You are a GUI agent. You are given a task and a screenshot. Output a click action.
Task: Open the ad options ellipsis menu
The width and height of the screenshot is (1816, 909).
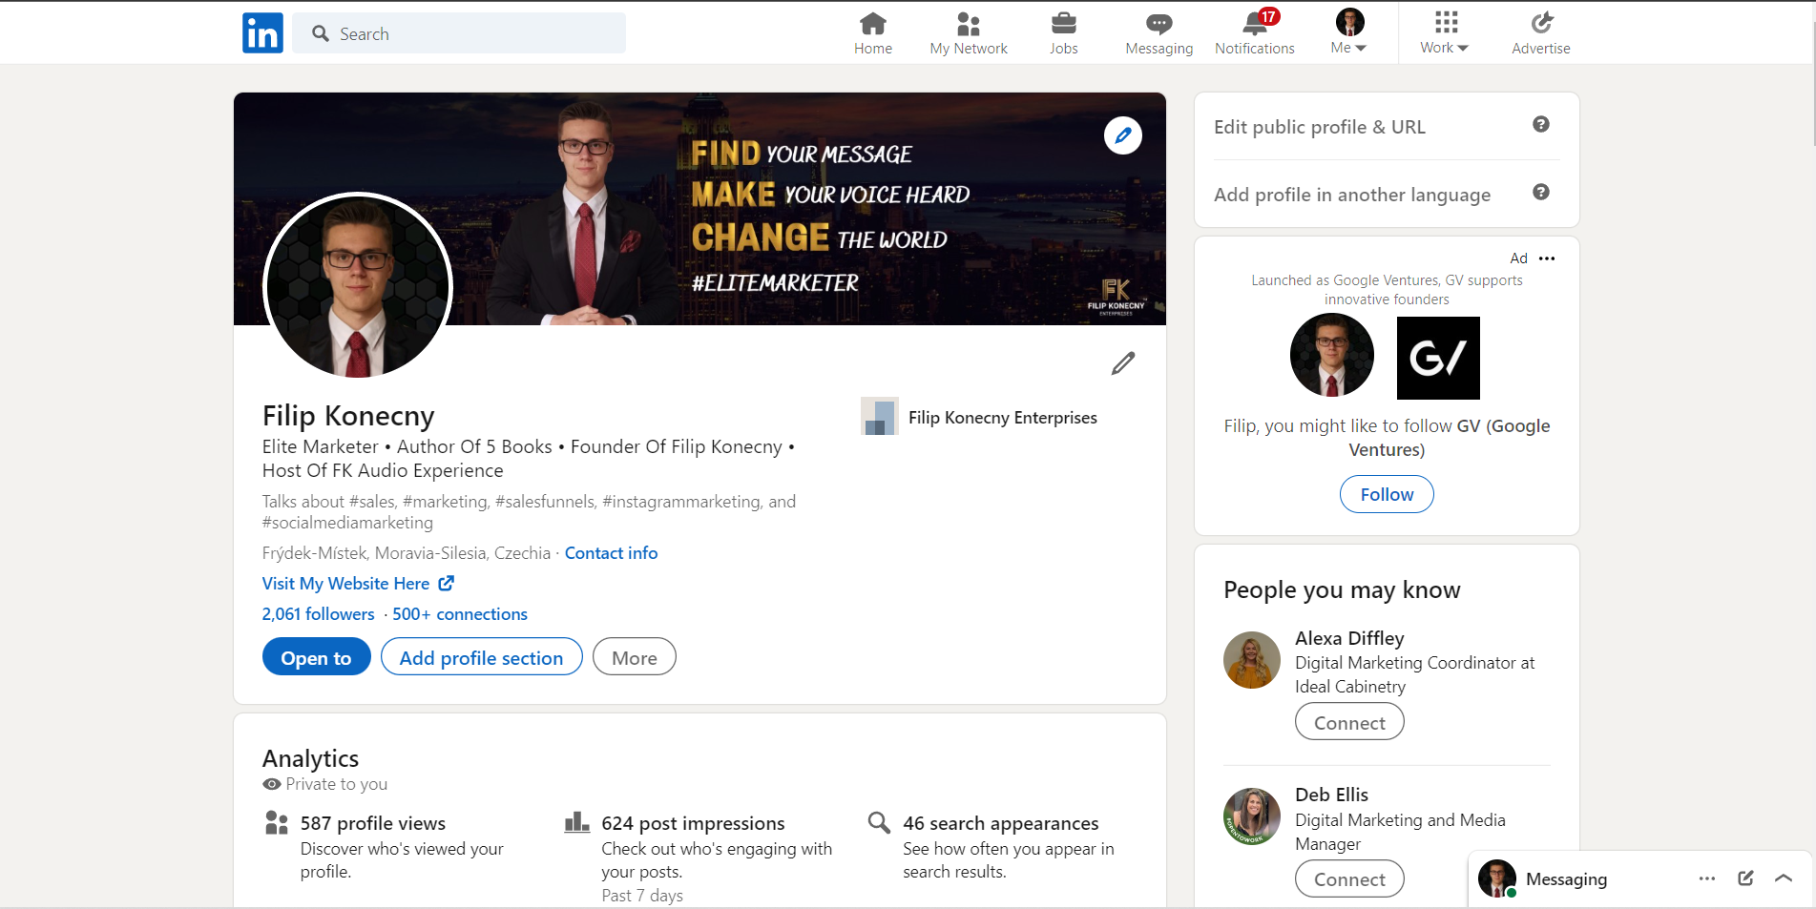(1548, 258)
